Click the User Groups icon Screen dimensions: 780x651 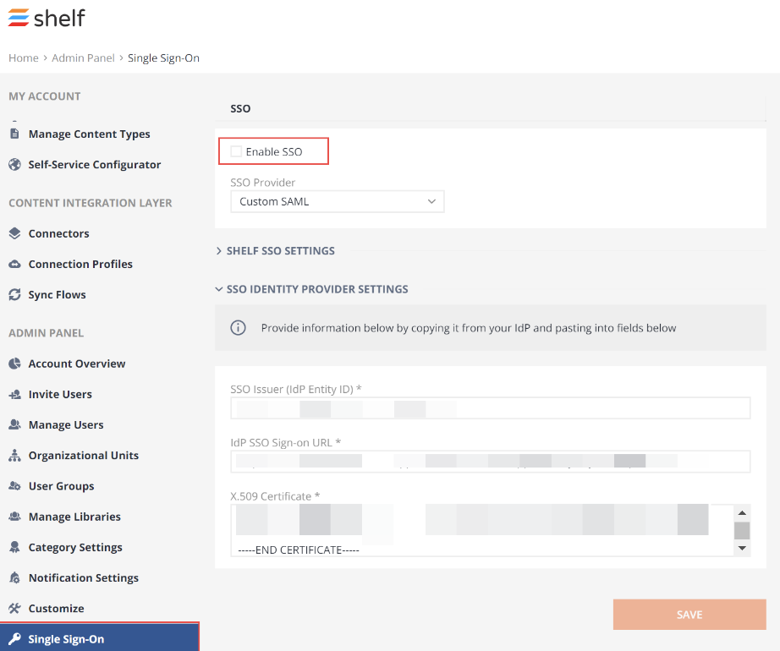coord(15,486)
